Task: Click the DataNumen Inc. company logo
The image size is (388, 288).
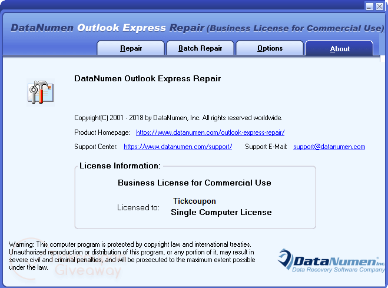Action: click(331, 260)
